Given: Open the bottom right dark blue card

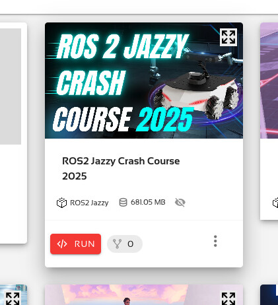Looking at the screenshot, I should pos(269,295).
